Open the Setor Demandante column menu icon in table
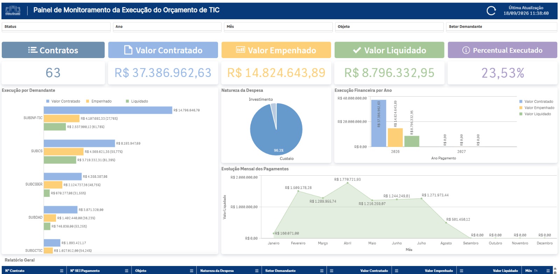Screen dimensions: 560x274 coord(322,271)
